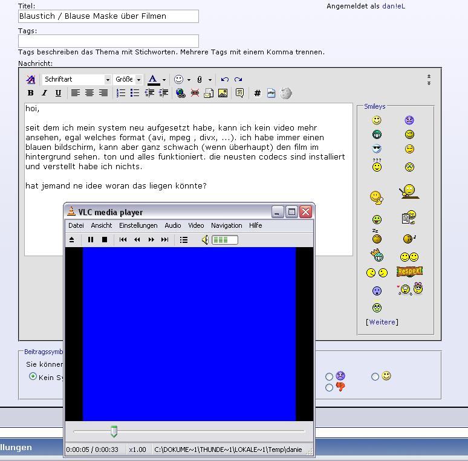The height and width of the screenshot is (461, 468).
Task: Expand the attachment paperclip dropdown arrow
Action: tap(210, 80)
